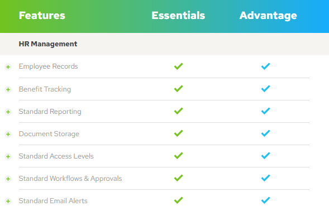The height and width of the screenshot is (211, 329).
Task: Click green Essentials checkmark for Employee Records
Action: pyautogui.click(x=179, y=66)
